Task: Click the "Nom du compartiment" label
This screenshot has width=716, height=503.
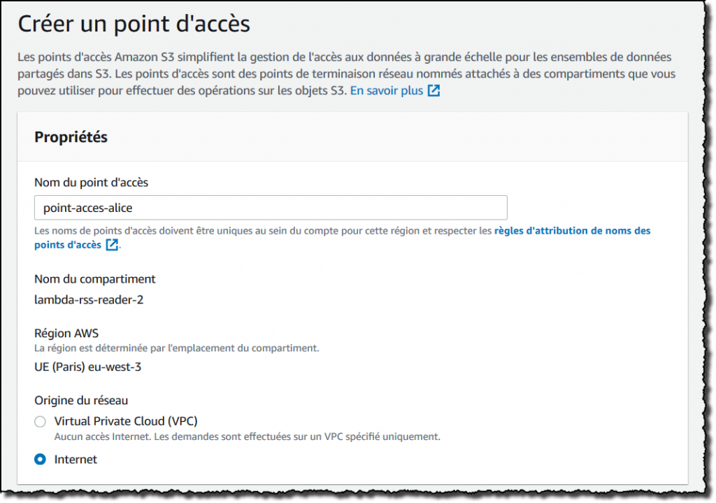Action: [95, 278]
